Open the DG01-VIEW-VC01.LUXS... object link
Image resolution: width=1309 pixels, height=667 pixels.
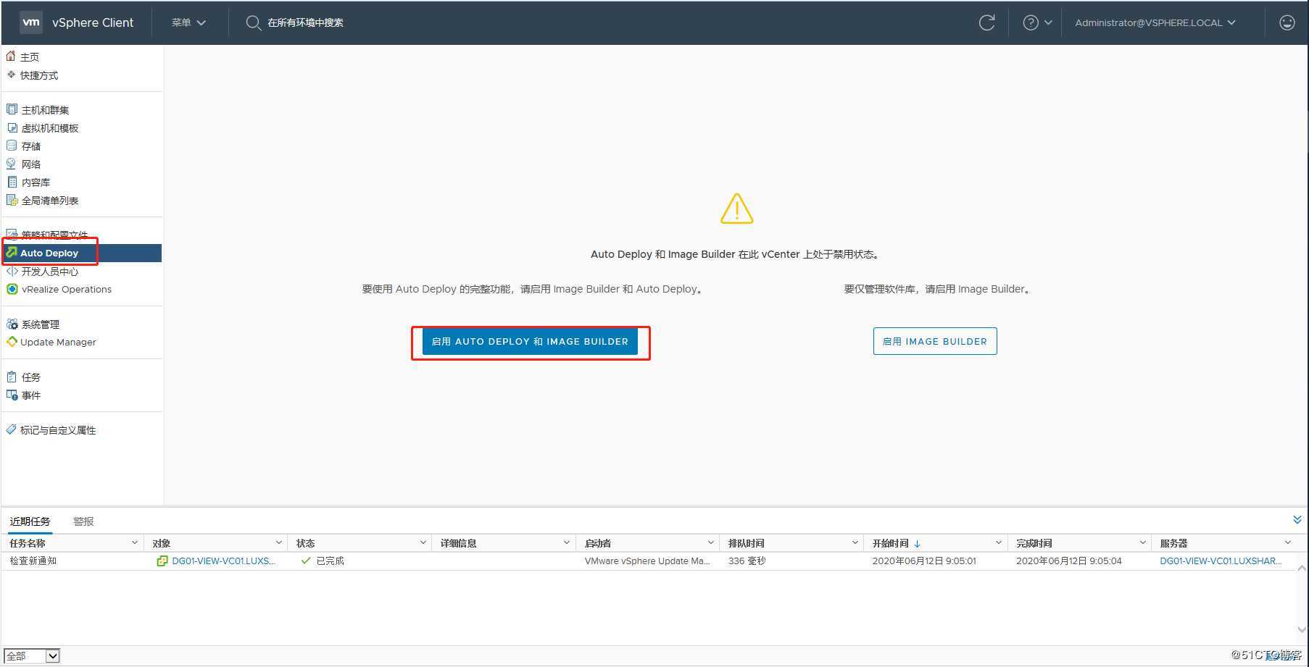tap(223, 561)
